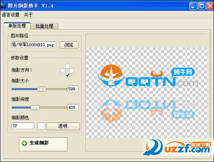Switch to the 批量处理 tab
The height and width of the screenshot is (162, 214).
tap(45, 26)
